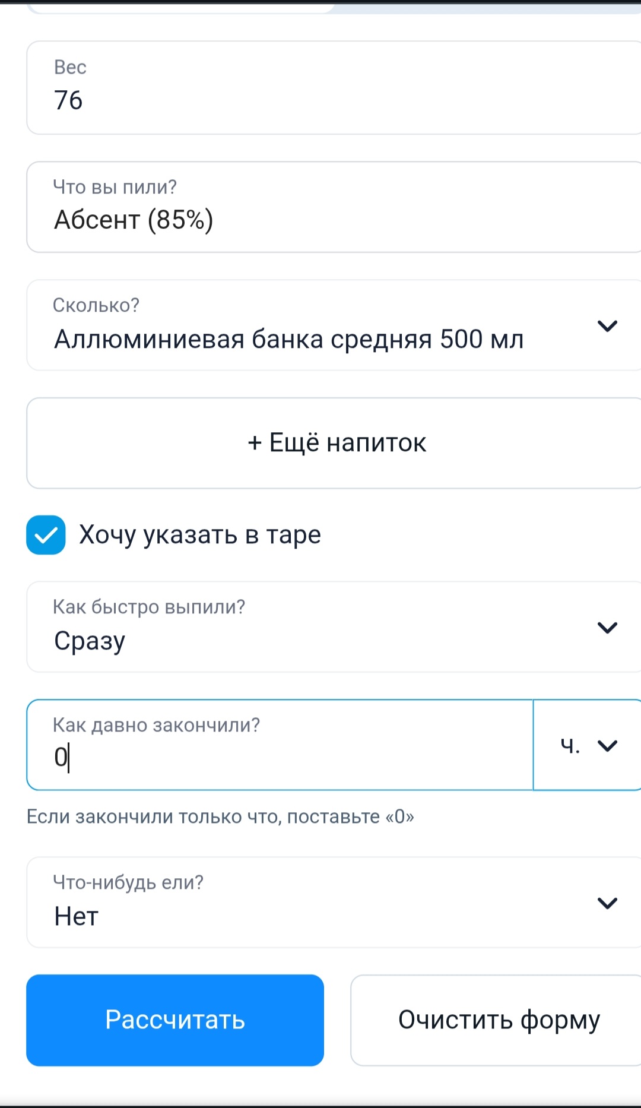Select the Аллюминиевая банка средняя 500 мл value

288,340
